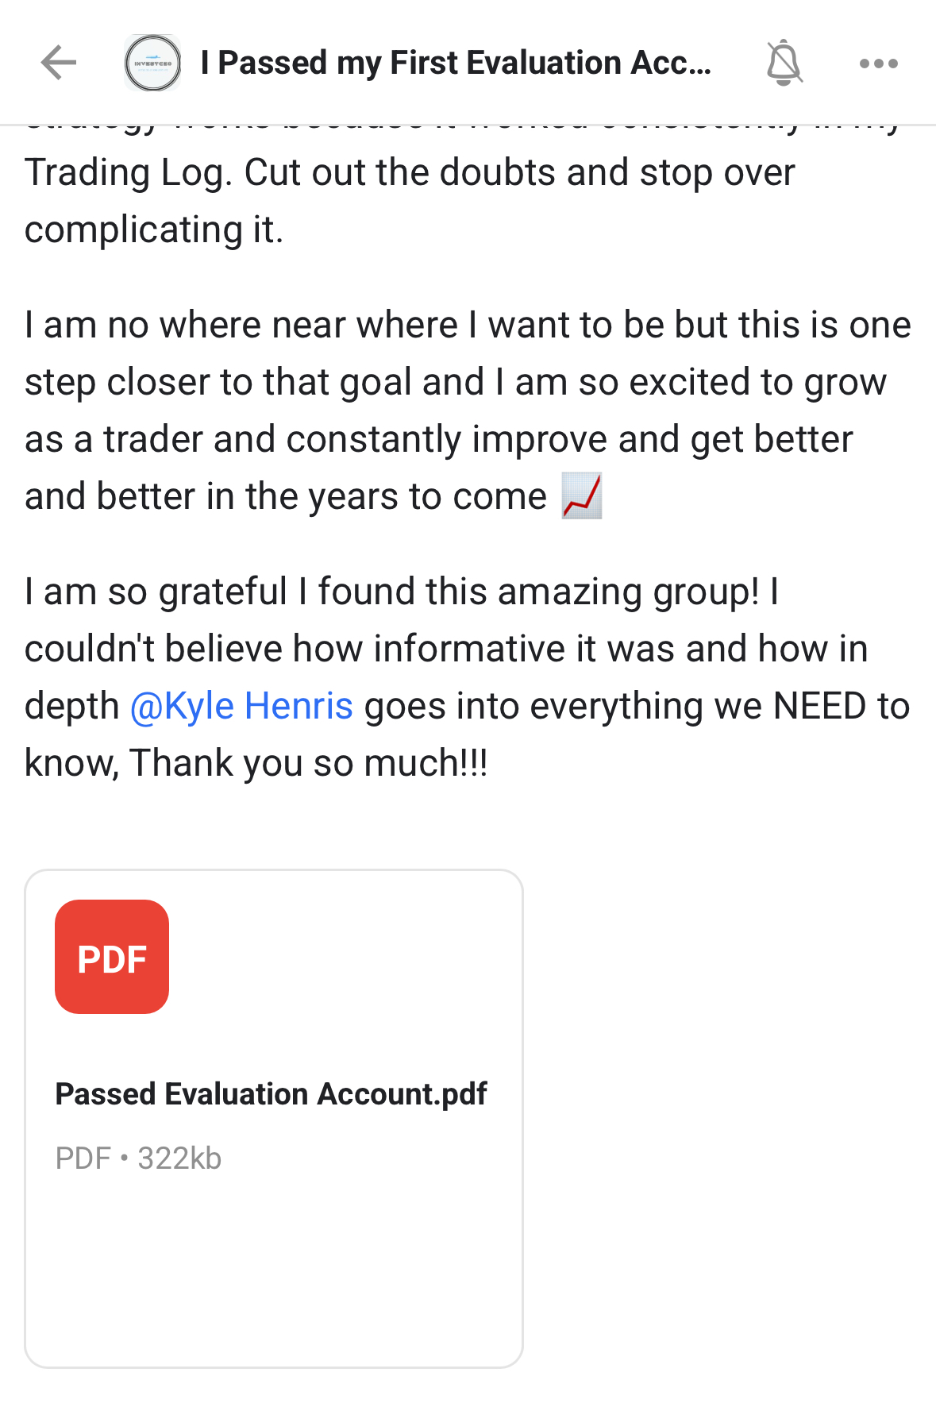Viewport: 936px width, 1407px height.
Task: Toggle the muted notification bell
Action: click(x=784, y=63)
